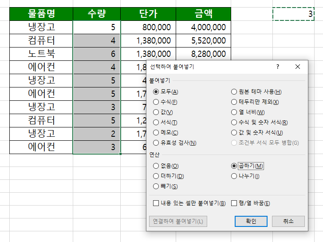Toggle the 행/열 바꿈(E) checkbox

click(234, 203)
